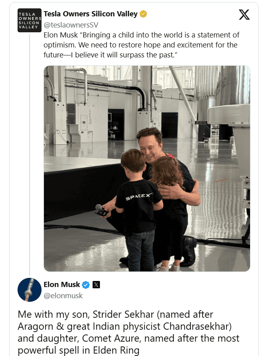
Task: Click the blue verified checkmark badge
Action: click(86, 285)
